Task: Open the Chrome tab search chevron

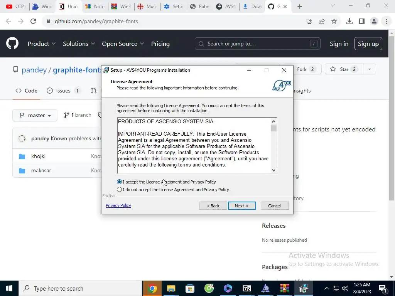Action: tap(333, 5)
